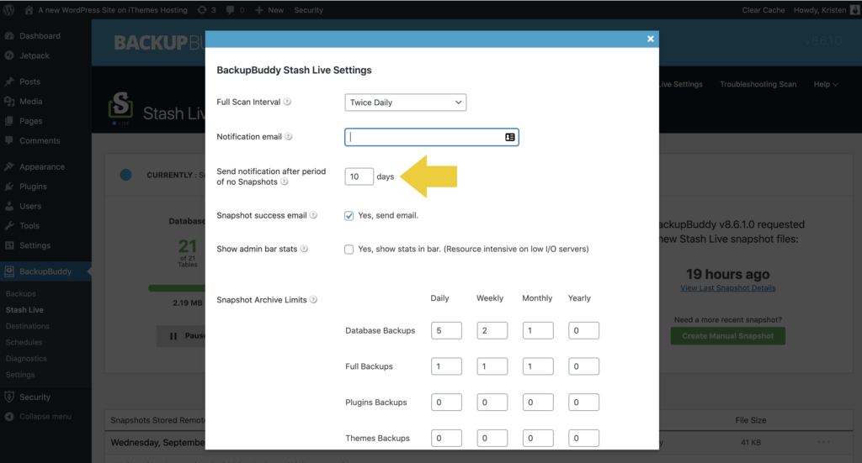The image size is (862, 463).
Task: Click the Pause button behind dialog
Action: [x=182, y=336]
